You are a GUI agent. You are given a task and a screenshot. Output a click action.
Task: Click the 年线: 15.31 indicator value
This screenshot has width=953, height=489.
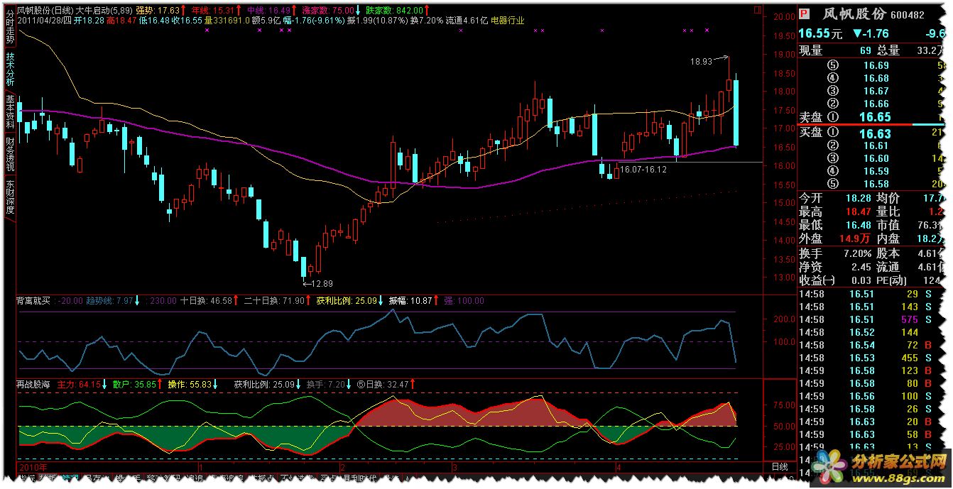tap(214, 11)
